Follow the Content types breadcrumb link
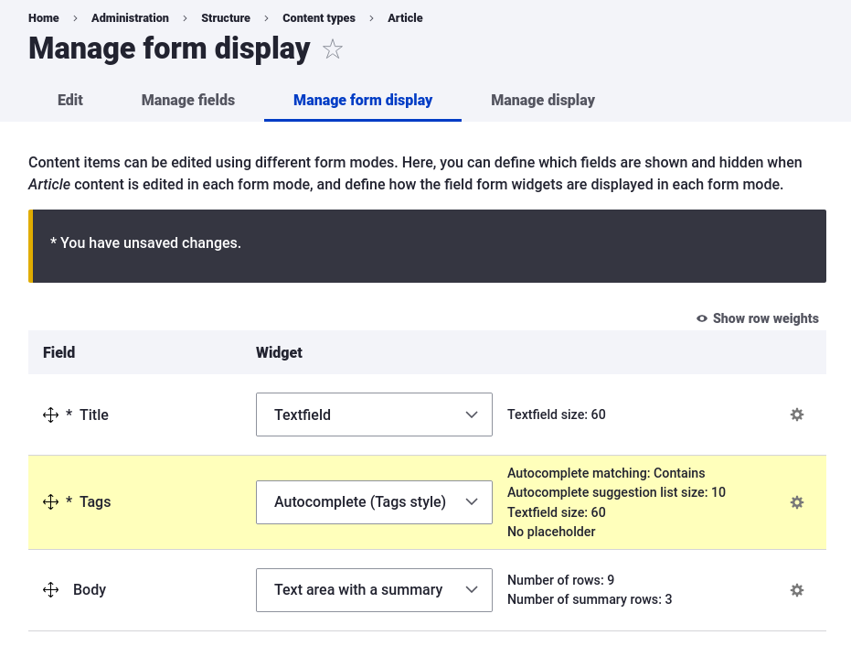This screenshot has width=851, height=646. (x=319, y=18)
